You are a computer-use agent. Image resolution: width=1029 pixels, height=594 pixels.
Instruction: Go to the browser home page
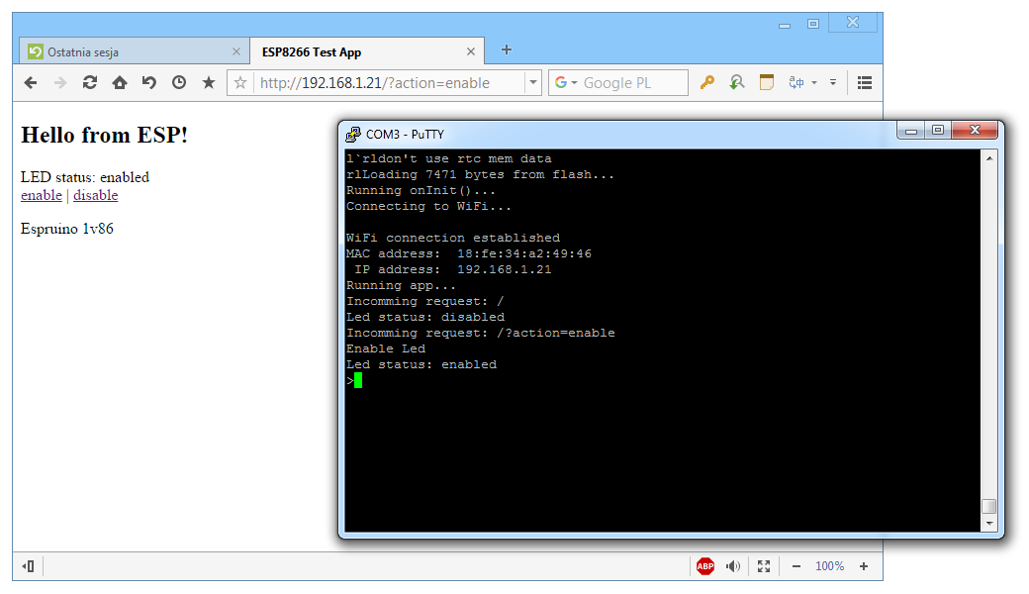(x=120, y=83)
